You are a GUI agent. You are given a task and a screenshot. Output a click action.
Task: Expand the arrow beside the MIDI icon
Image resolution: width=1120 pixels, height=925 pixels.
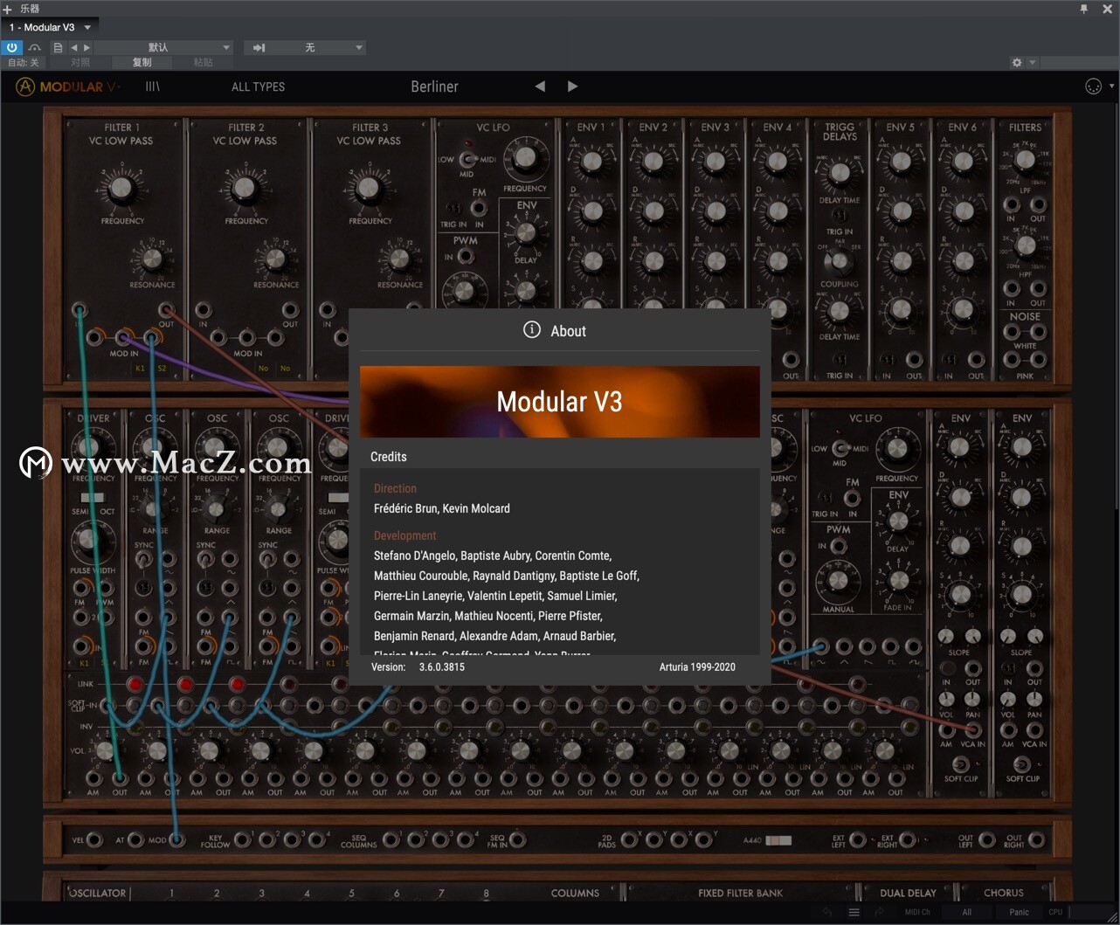point(1111,86)
